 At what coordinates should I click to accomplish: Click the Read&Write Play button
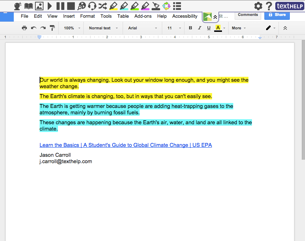pos(50,6)
